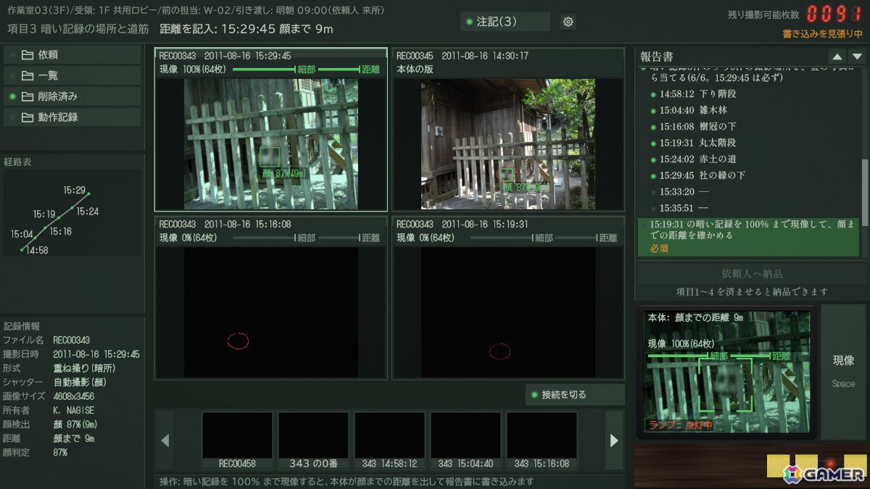Show next thumbnails with right arrow
This screenshot has width=870, height=489.
[614, 440]
